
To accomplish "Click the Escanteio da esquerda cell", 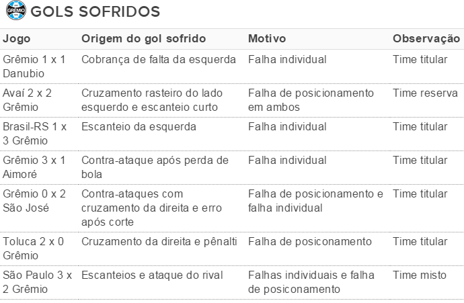I will click(x=139, y=127).
